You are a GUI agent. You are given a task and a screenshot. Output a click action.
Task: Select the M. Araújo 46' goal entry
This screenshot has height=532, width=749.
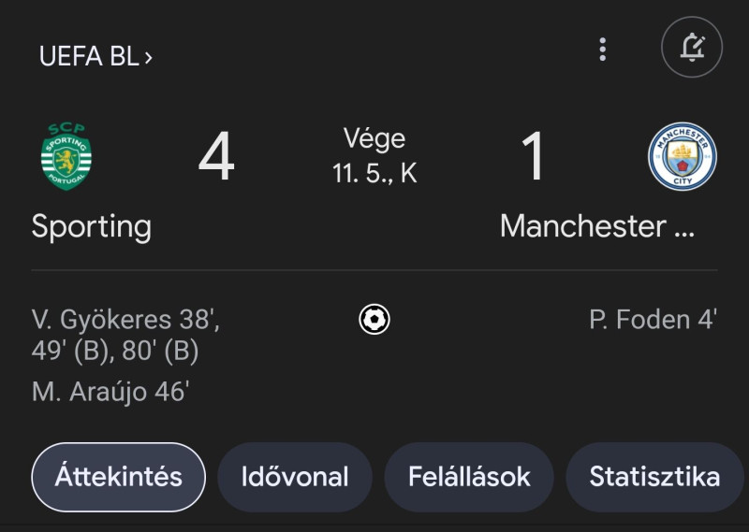point(110,392)
